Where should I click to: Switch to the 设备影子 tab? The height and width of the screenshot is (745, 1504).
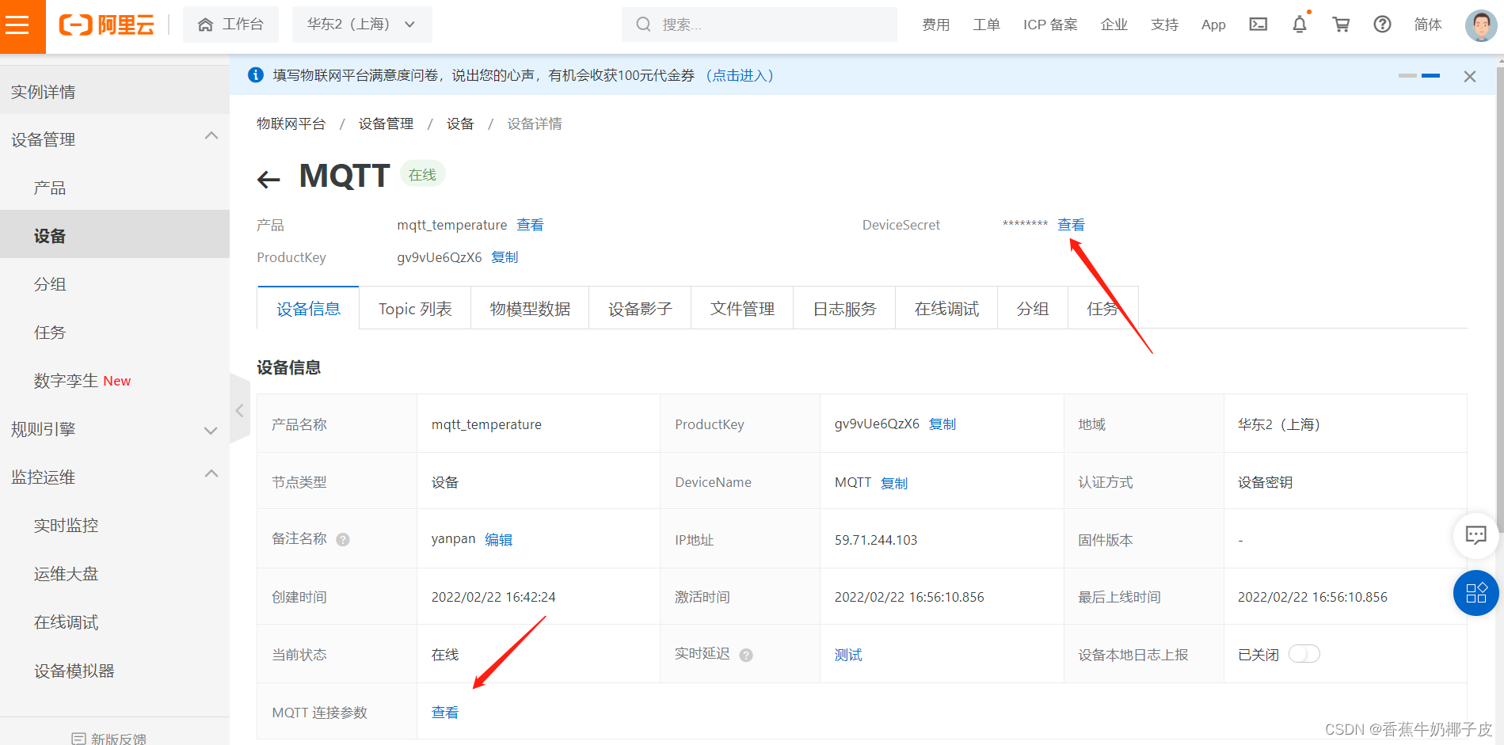tap(640, 308)
